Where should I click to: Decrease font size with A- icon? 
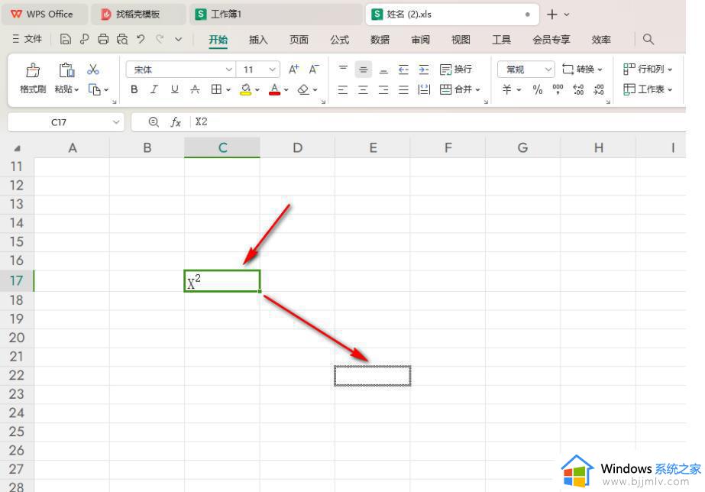click(314, 70)
